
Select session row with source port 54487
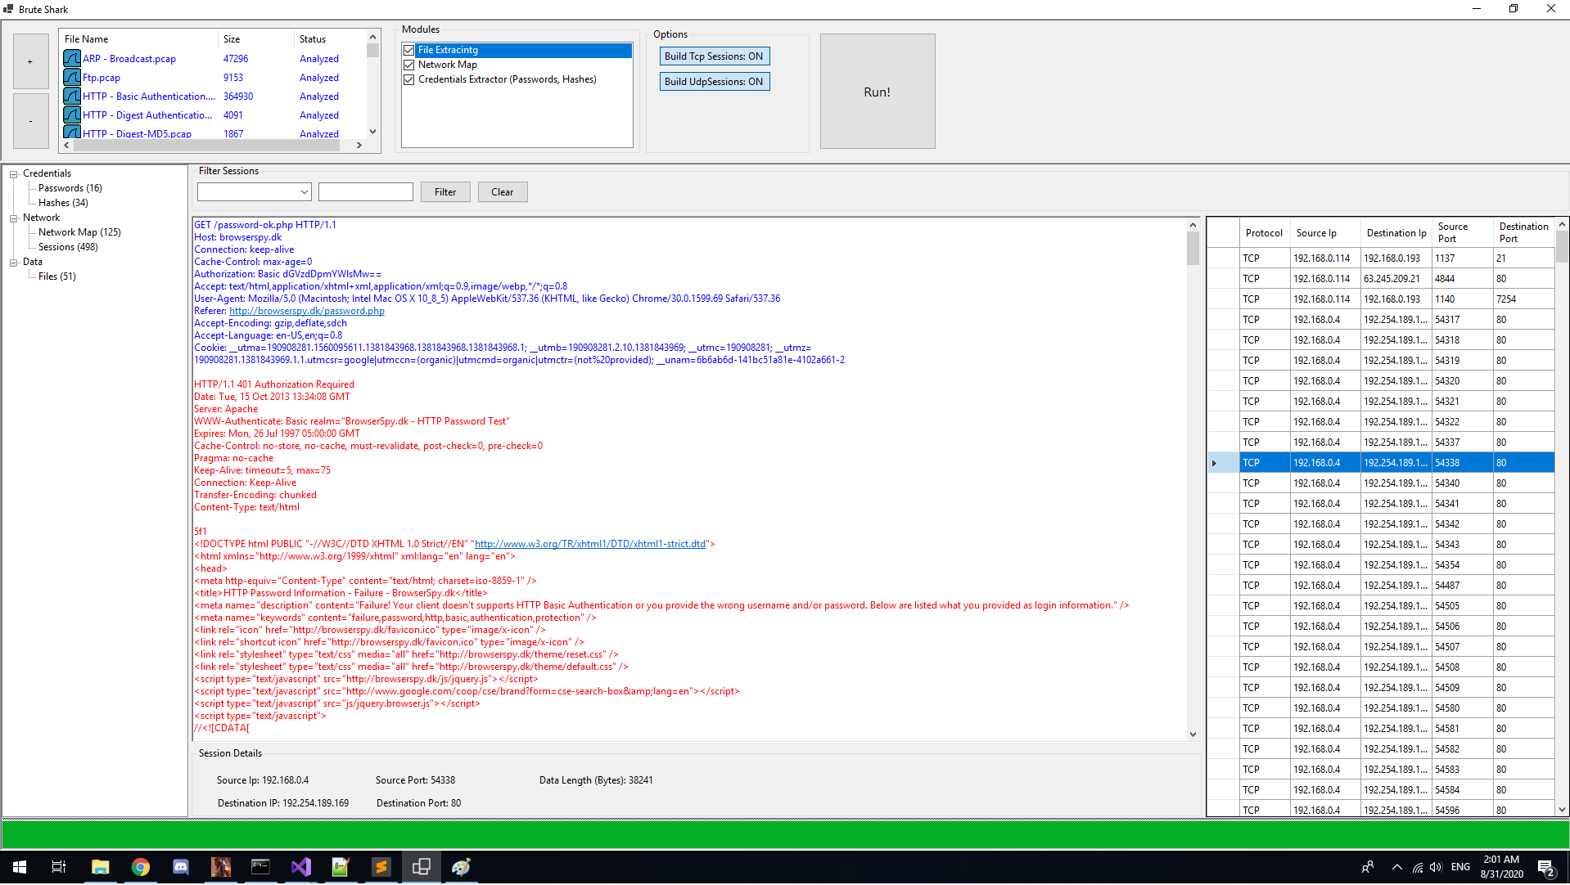tap(1381, 586)
